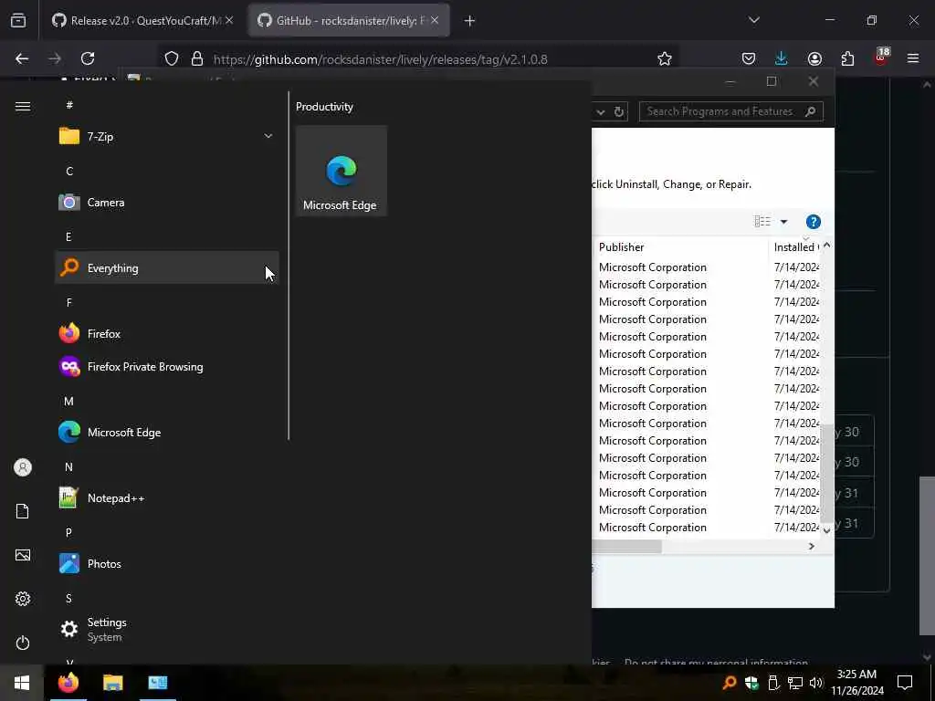
Task: Click the Programs list horizontal scrollbar
Action: click(x=628, y=546)
